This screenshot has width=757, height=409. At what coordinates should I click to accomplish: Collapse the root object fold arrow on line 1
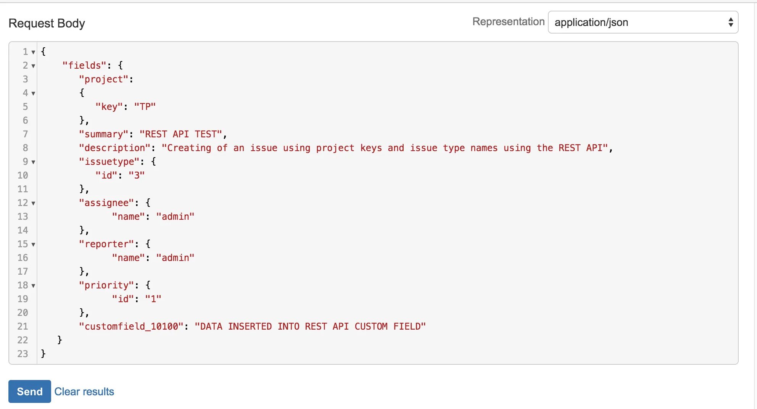pos(33,52)
